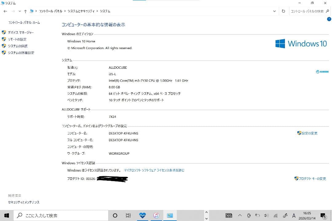Image resolution: width=332 pixels, height=221 pixels.
Task: Open リモートの設定 in the left panel
Action: pos(17,39)
